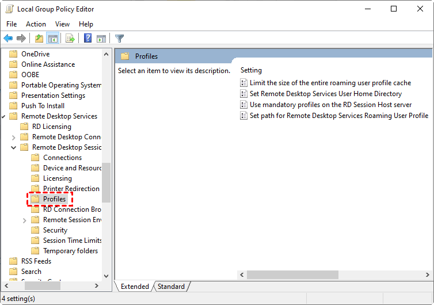Switch to the Standard tab
The height and width of the screenshot is (305, 434).
coord(171,286)
